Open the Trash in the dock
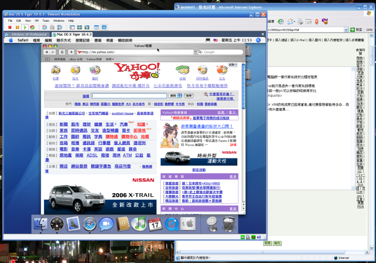 (229, 224)
